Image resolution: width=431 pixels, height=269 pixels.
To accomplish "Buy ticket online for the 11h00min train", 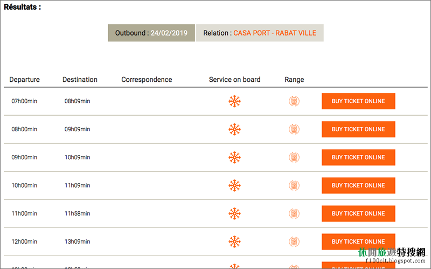I will click(358, 214).
